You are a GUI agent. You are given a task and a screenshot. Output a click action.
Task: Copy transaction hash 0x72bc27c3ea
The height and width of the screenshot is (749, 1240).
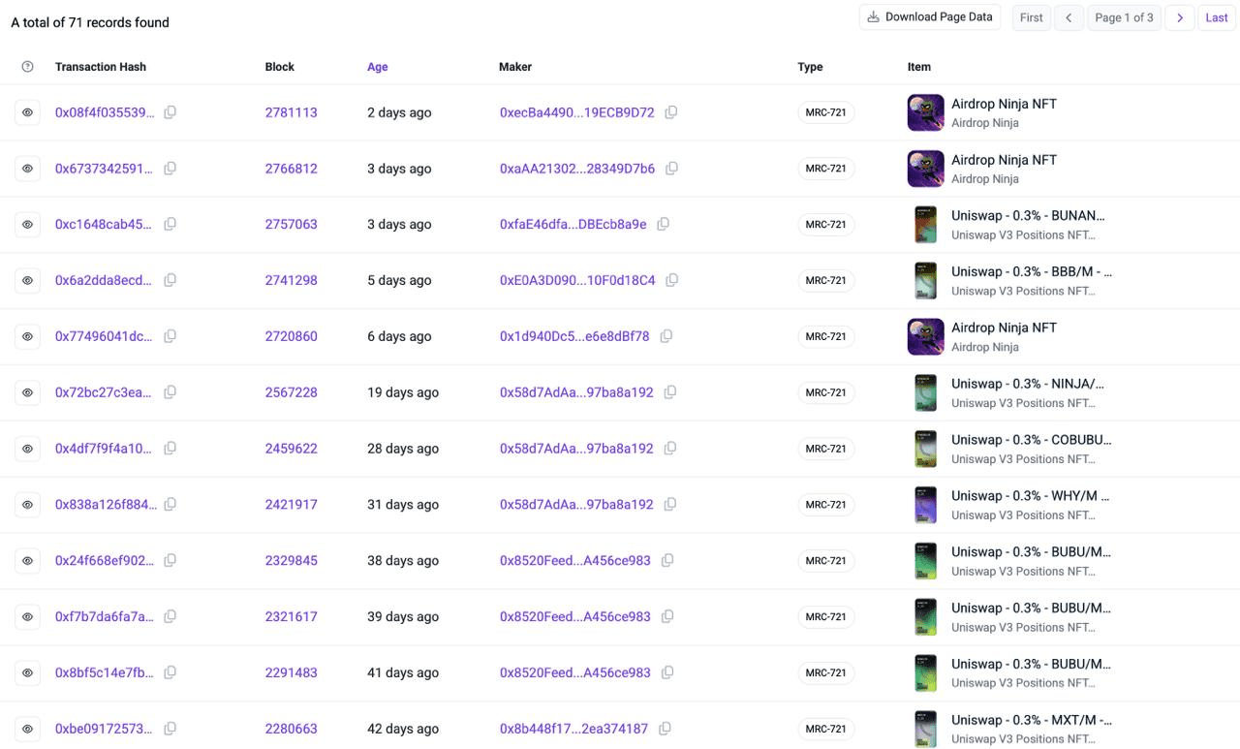tap(170, 392)
